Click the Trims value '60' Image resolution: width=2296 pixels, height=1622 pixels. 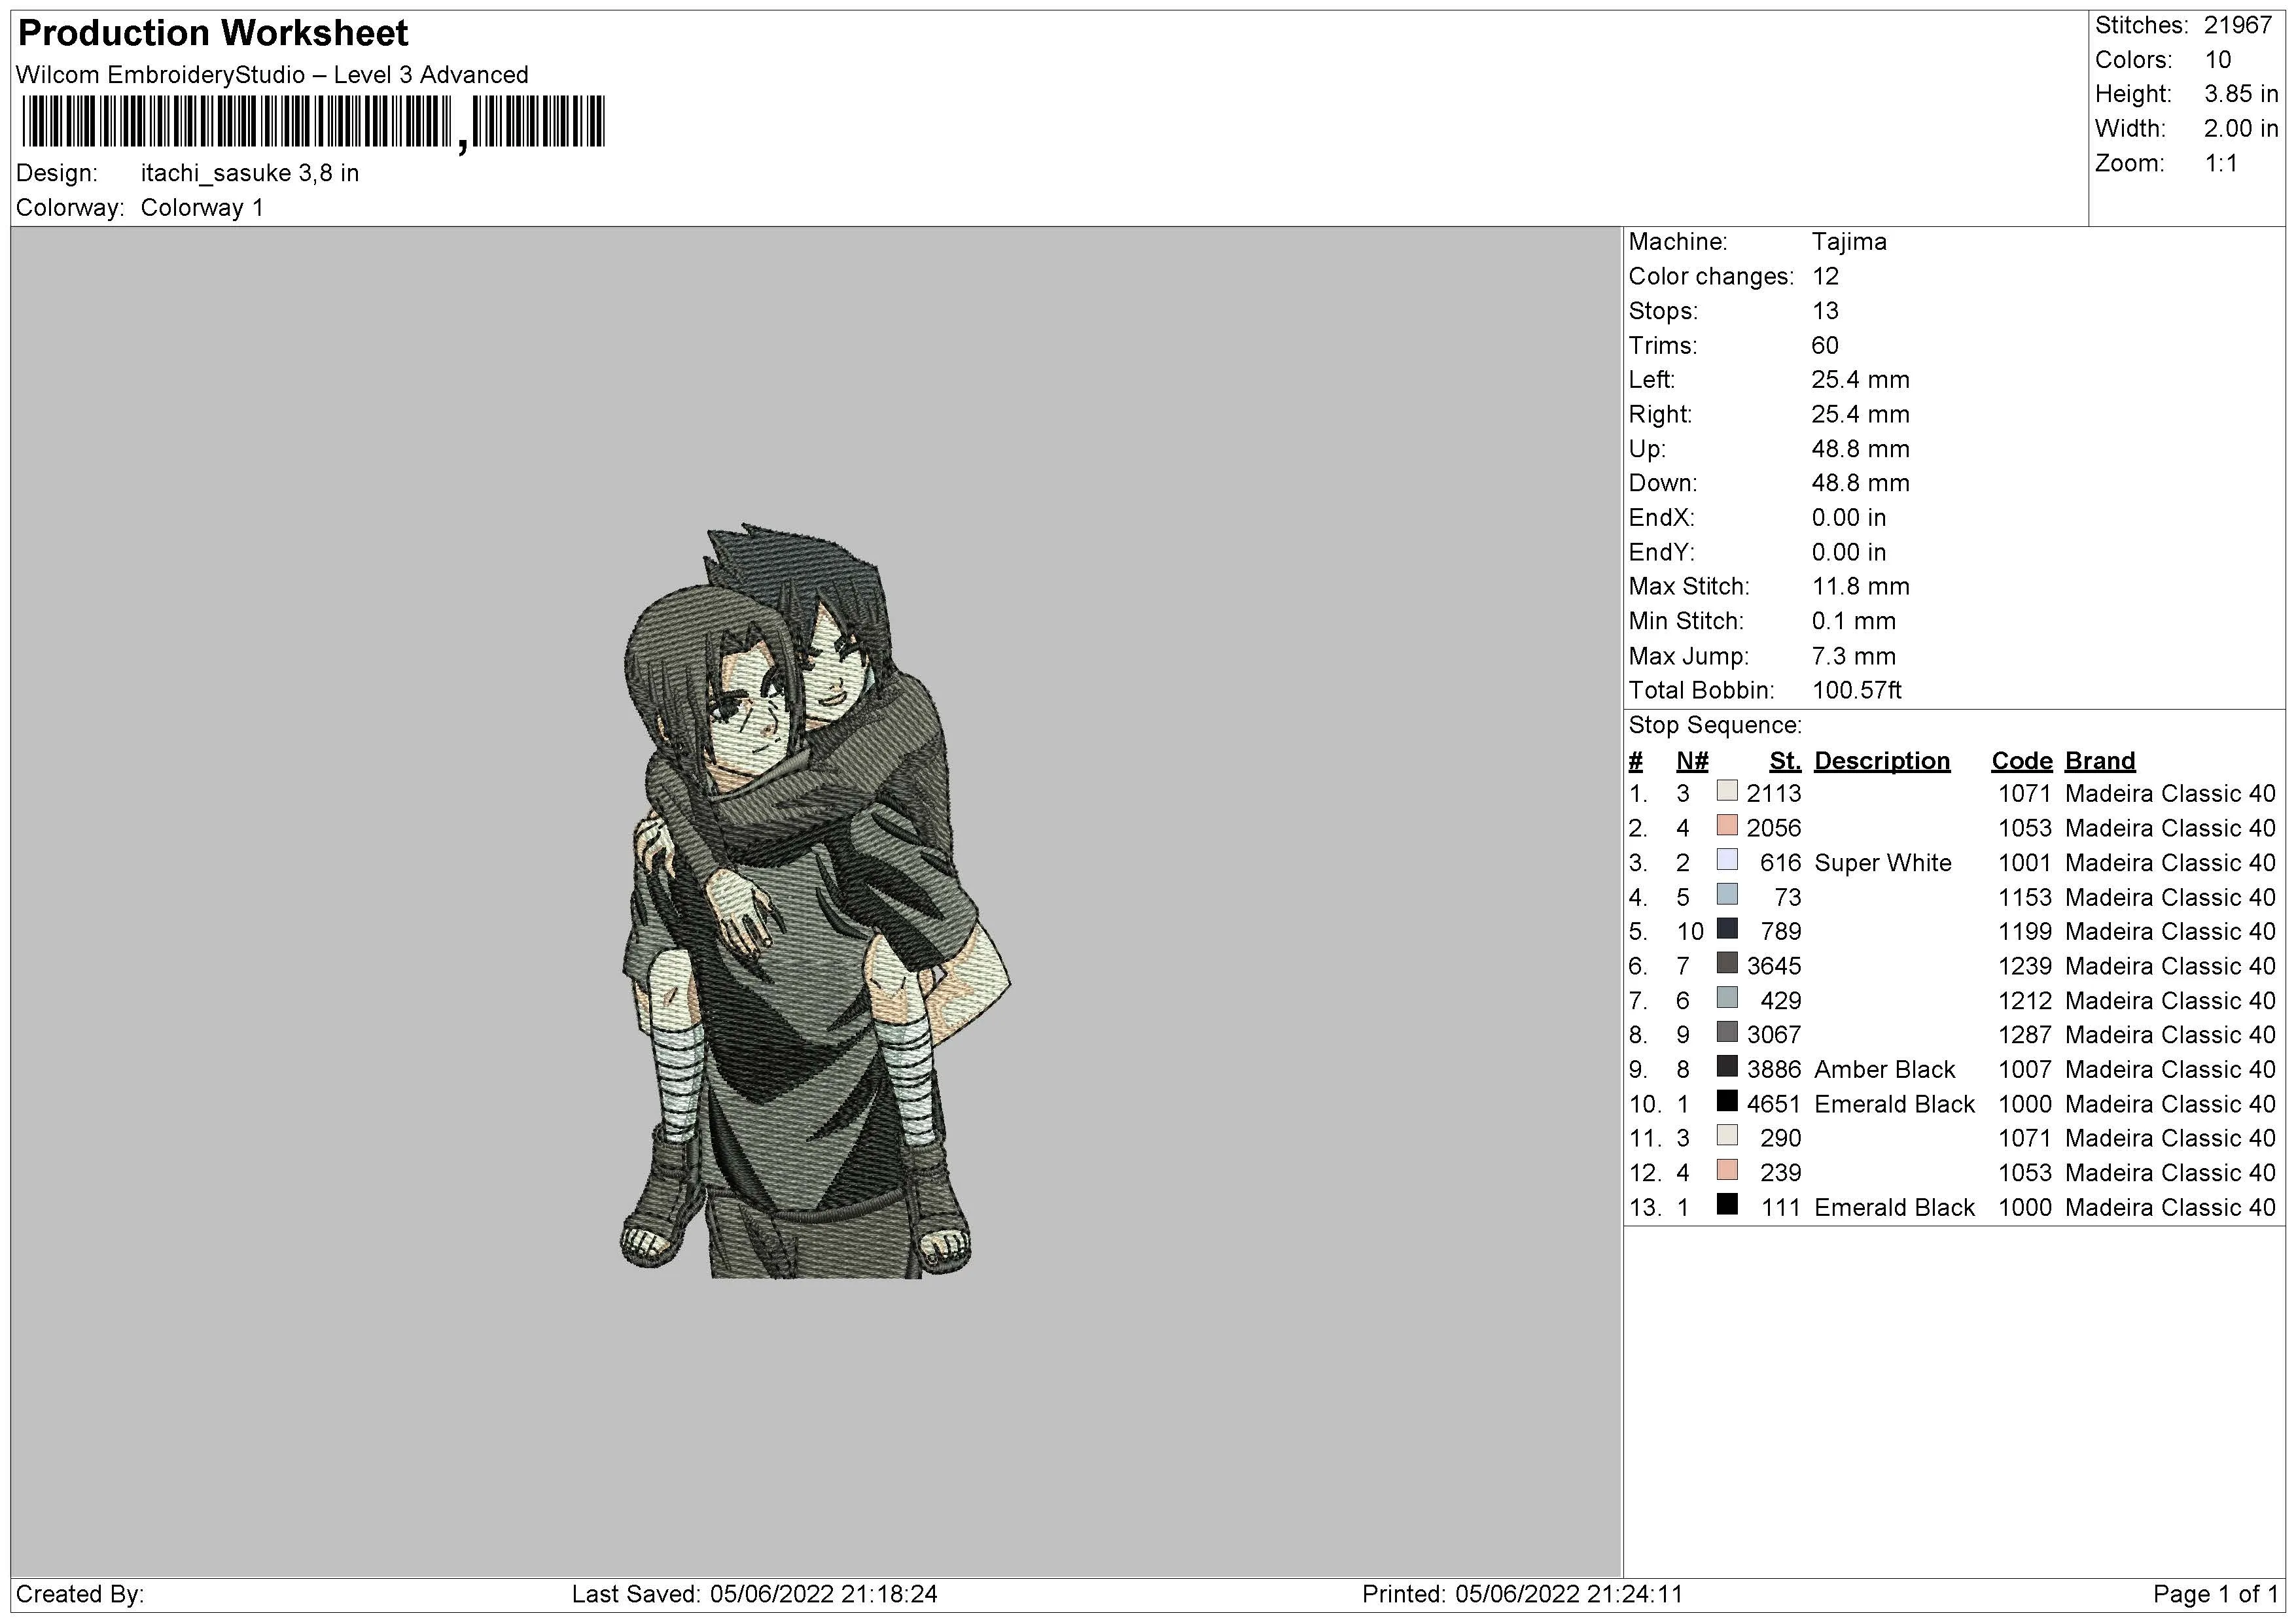[x=1825, y=346]
